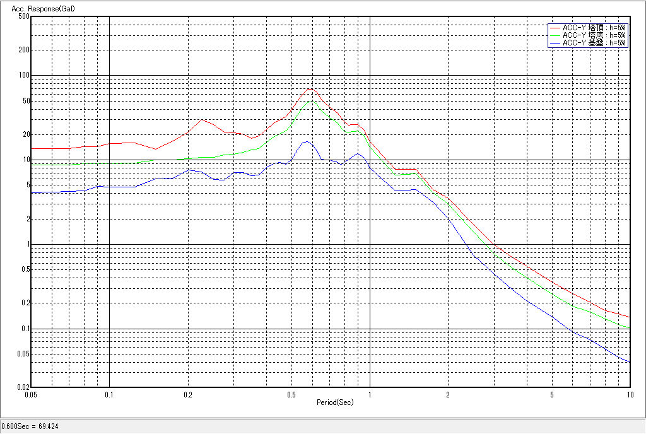Click the 0.05 label on horizontal axis
This screenshot has height=434, width=646.
pos(30,394)
